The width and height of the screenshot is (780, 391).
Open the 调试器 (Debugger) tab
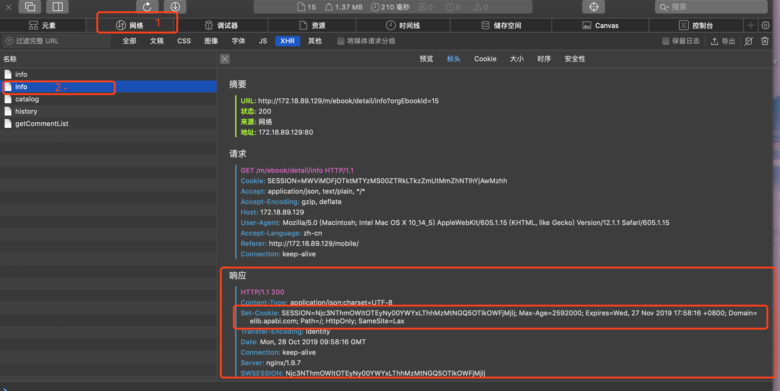pos(222,25)
